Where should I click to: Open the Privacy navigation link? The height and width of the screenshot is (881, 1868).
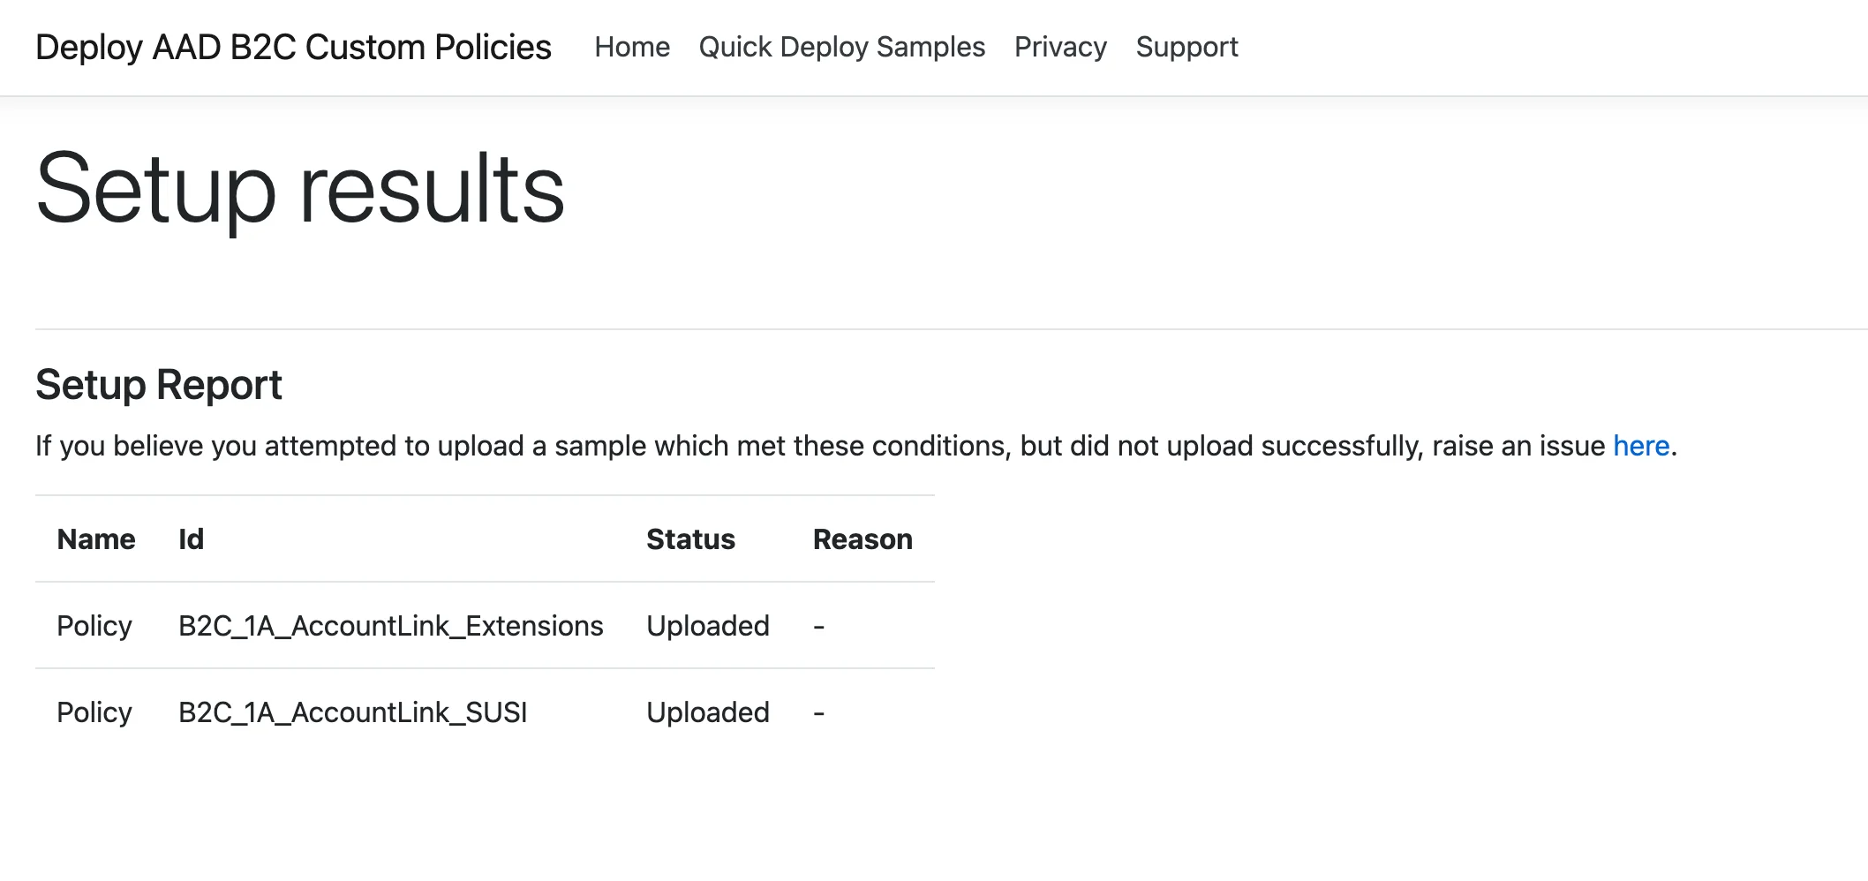point(1060,47)
